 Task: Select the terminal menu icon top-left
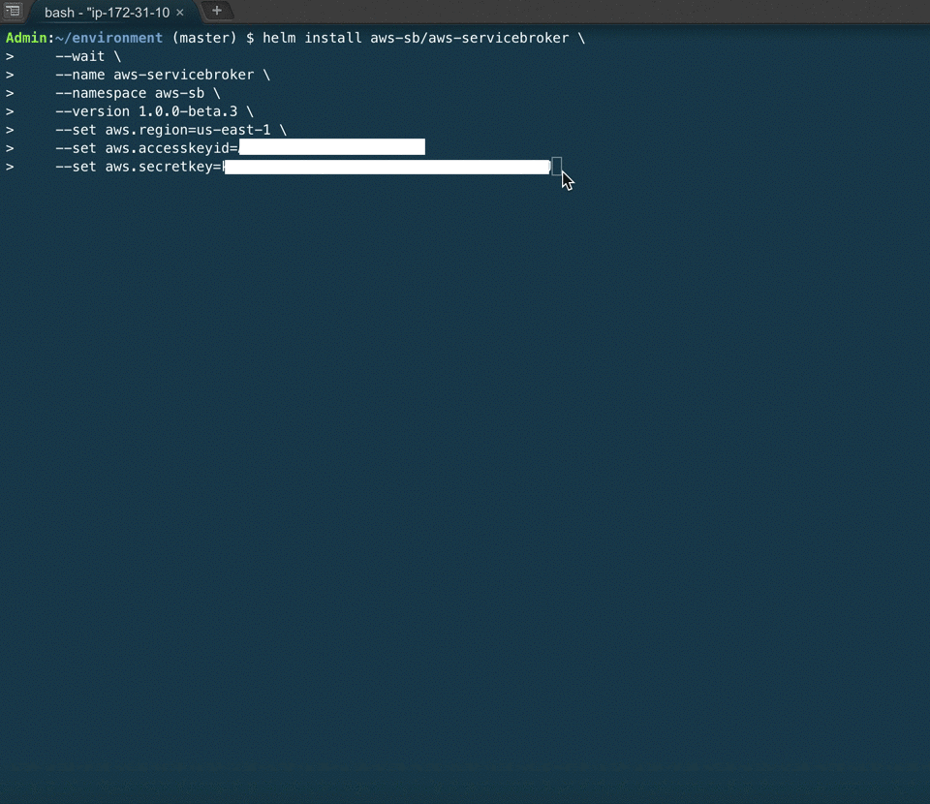tap(14, 11)
